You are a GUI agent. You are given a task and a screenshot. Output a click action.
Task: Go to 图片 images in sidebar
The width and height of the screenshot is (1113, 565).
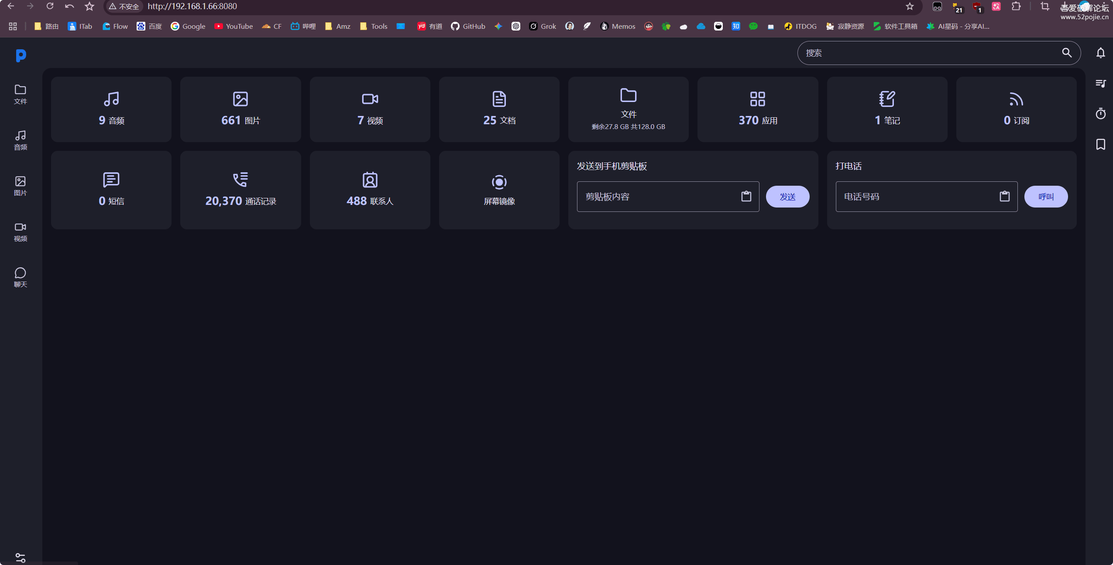[x=21, y=186]
